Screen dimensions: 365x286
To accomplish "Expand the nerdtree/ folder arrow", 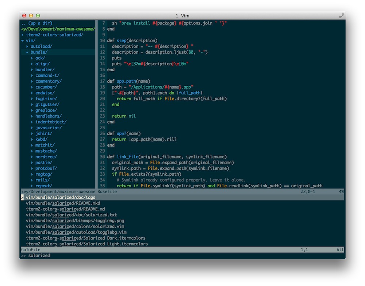I will [32, 157].
